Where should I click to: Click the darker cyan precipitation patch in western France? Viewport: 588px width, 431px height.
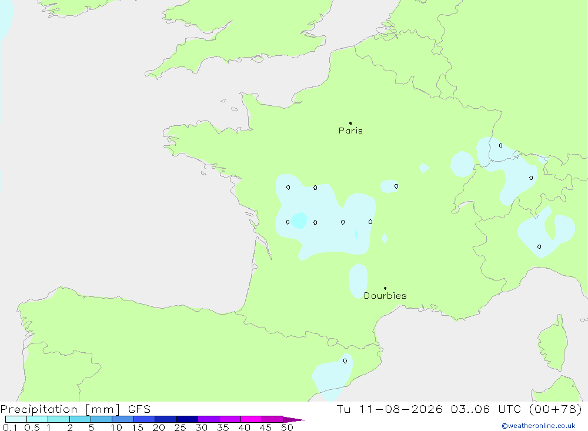click(x=299, y=220)
